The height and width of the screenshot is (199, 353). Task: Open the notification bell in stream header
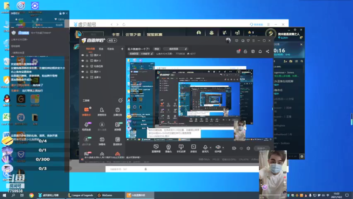point(260,51)
